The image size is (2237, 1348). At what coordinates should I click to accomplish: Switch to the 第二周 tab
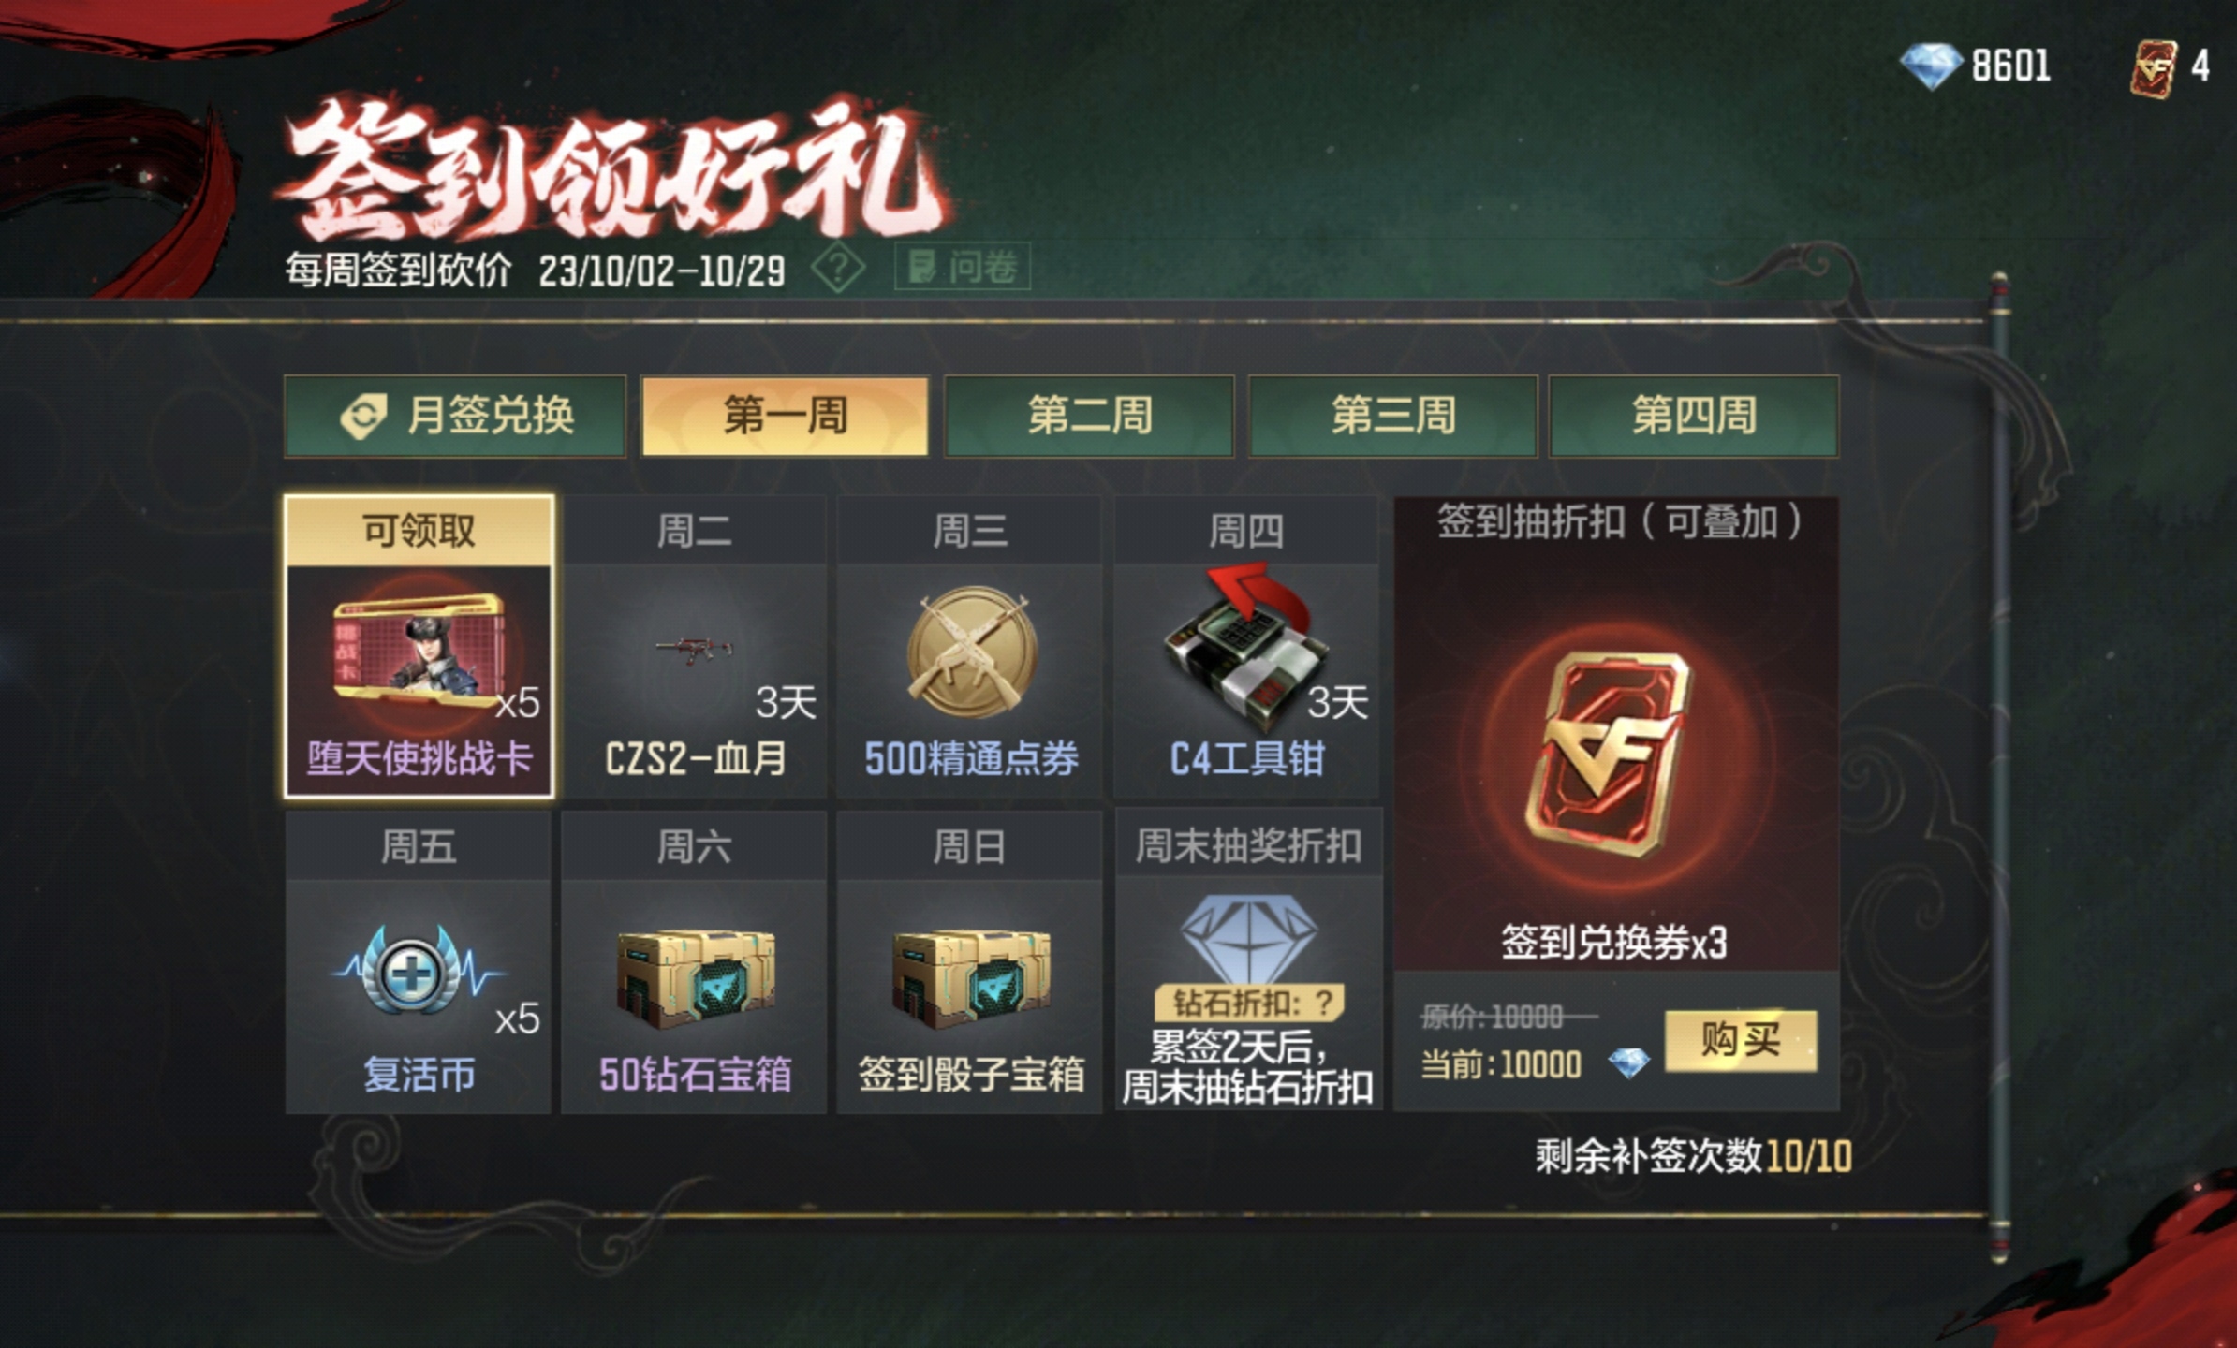point(1089,416)
